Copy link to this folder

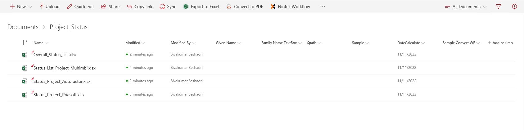[140, 7]
